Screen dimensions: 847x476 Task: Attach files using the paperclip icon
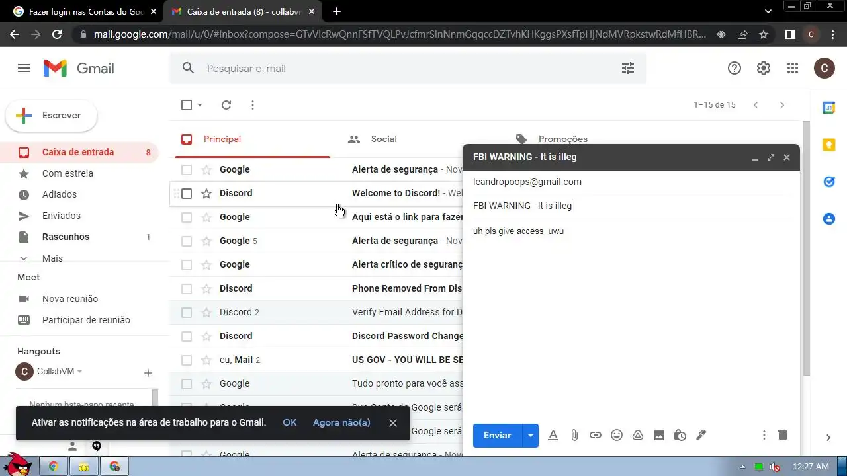coord(574,435)
